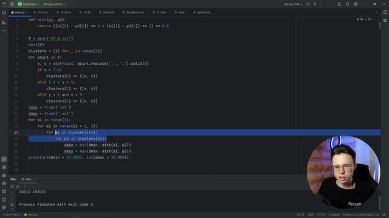Click the console output '40112 103021'

pyautogui.click(x=32, y=192)
